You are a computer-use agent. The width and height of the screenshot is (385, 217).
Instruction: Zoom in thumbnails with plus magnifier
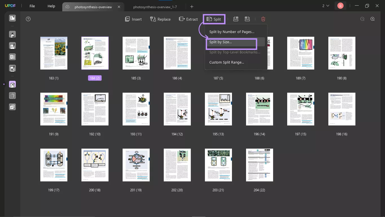coord(373,19)
